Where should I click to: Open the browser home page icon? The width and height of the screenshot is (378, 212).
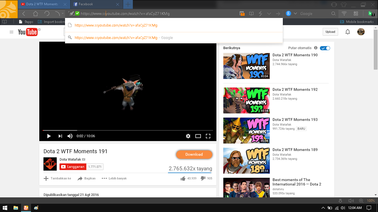(x=35, y=14)
